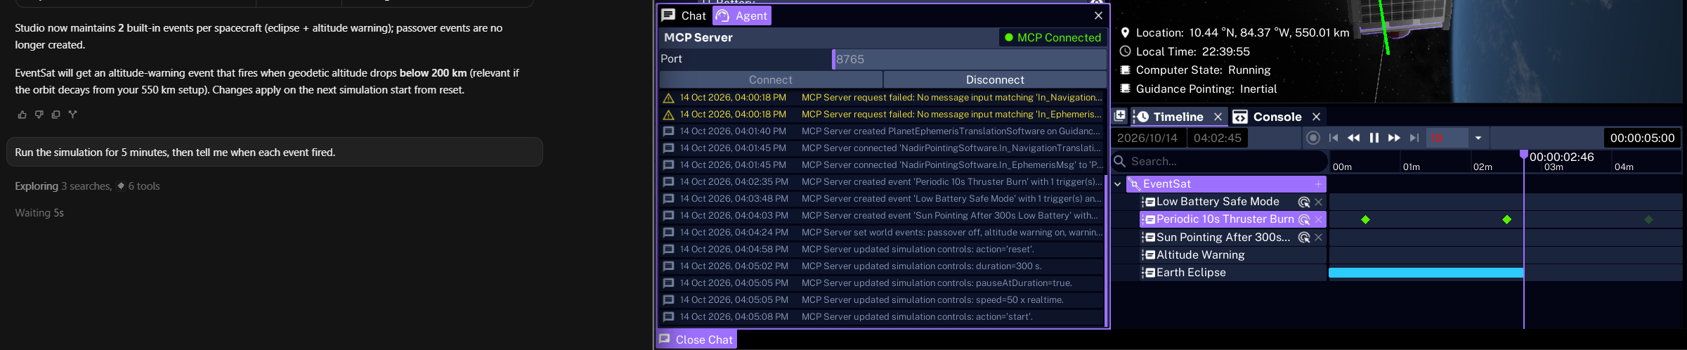This screenshot has width=1687, height=350.
Task: Click the Guidance Pointing chip icon
Action: (1125, 89)
